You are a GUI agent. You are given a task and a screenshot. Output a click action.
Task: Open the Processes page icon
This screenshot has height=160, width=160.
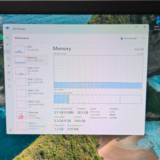click(x=8, y=45)
